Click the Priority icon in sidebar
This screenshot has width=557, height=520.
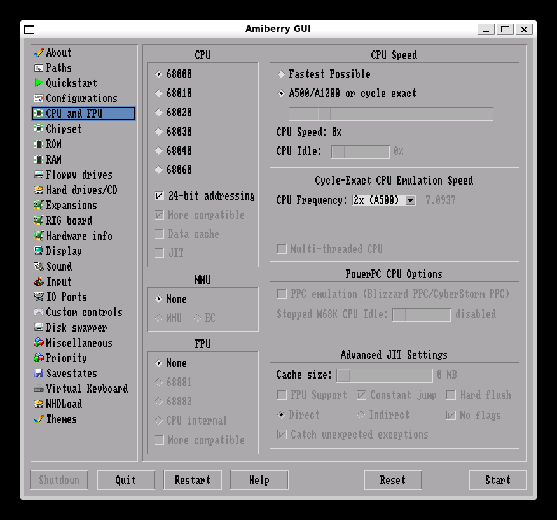39,358
